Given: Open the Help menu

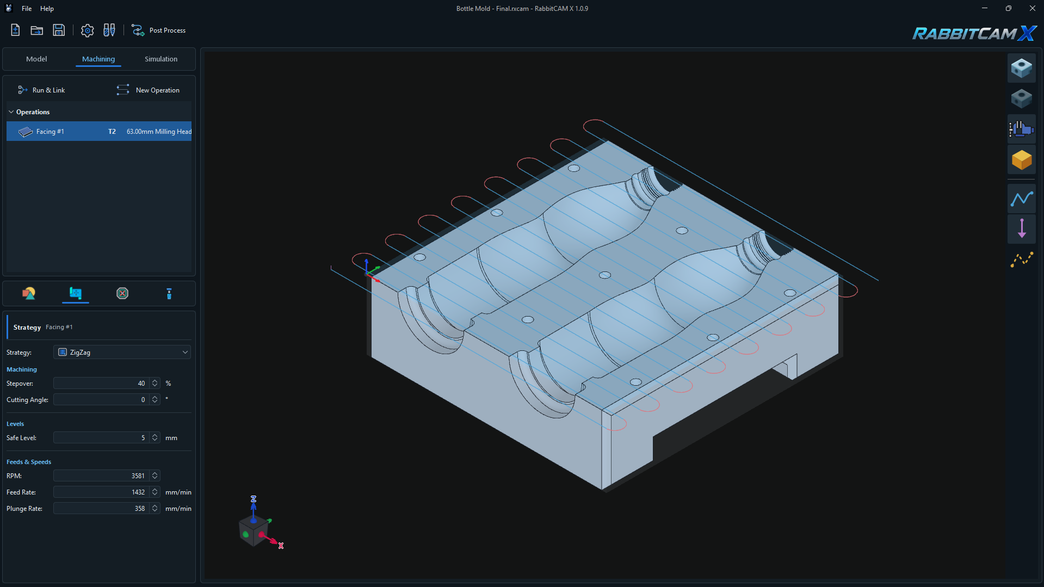Looking at the screenshot, I should click(47, 9).
